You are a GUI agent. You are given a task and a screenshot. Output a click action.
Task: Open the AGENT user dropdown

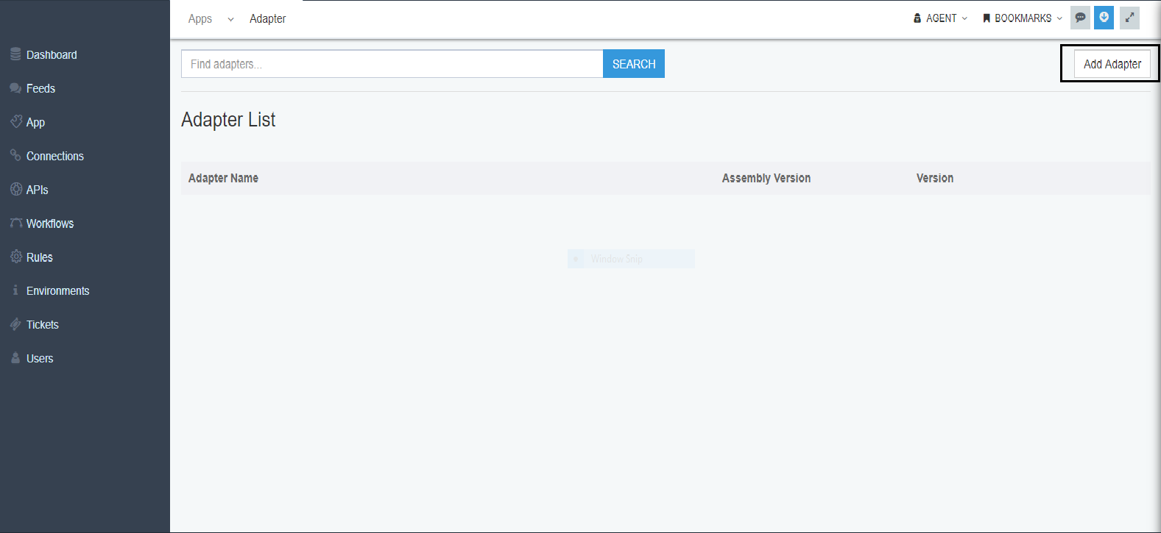tap(940, 18)
